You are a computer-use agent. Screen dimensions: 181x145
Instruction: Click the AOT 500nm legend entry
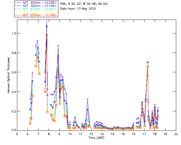36,6
